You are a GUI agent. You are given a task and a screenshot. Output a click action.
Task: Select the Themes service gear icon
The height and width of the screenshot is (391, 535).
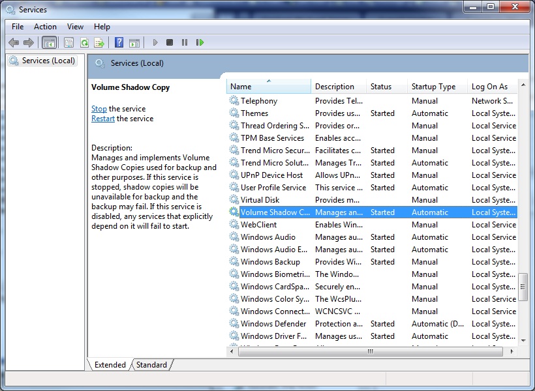pos(234,113)
